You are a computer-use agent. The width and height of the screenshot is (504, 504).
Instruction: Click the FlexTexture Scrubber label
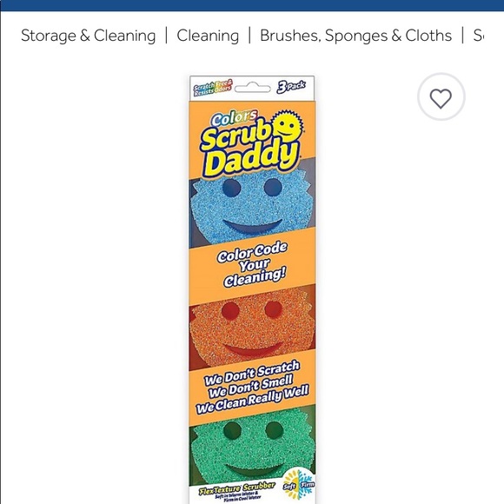tap(237, 488)
